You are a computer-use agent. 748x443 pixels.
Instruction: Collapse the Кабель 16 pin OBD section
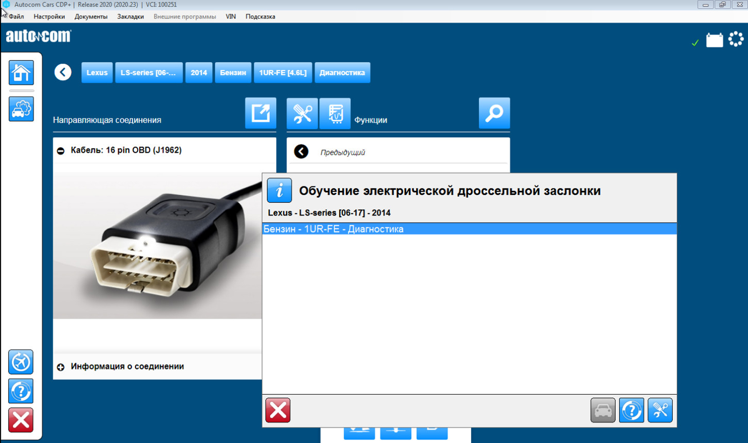[61, 150]
